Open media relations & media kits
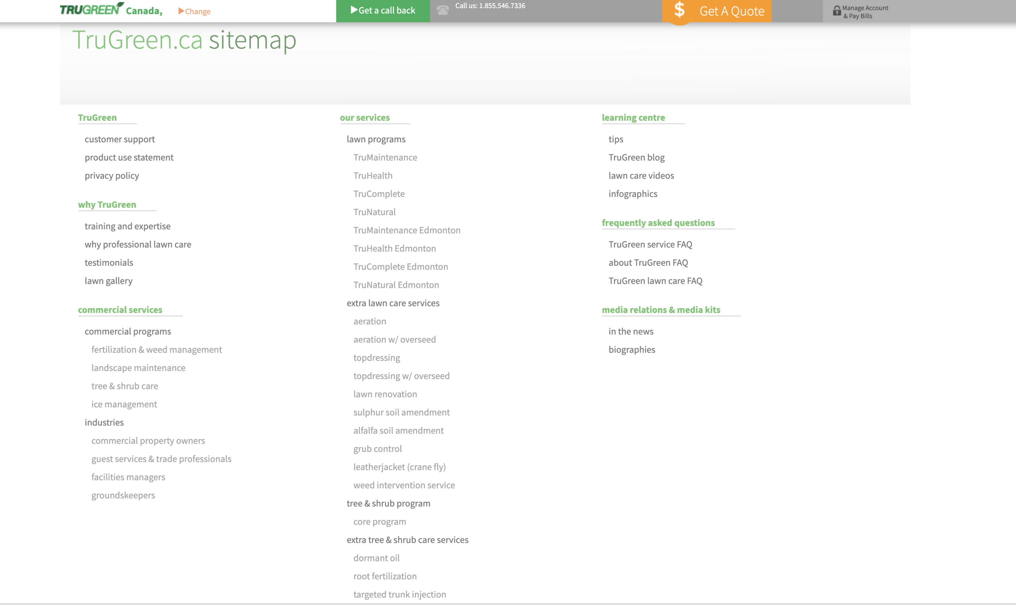 click(x=661, y=310)
